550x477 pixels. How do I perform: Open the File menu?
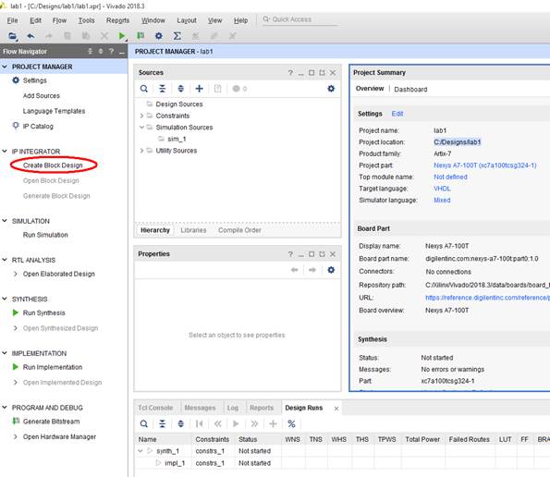pyautogui.click(x=12, y=20)
